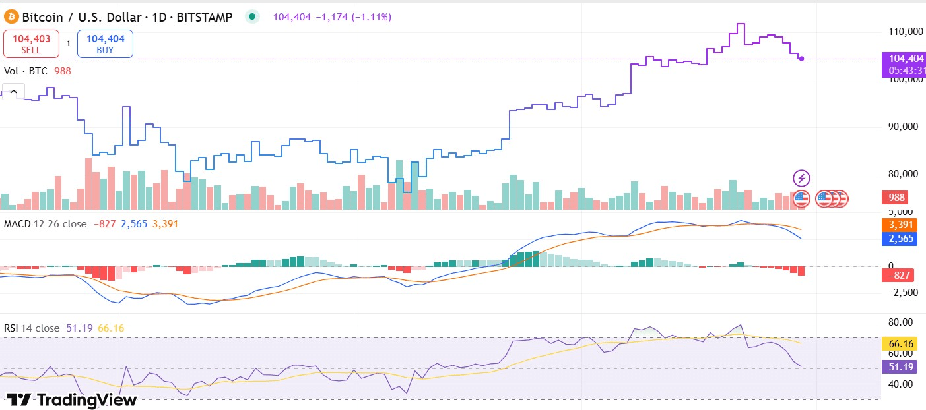Image resolution: width=926 pixels, height=410 pixels.
Task: Click the purple last-price dot on the chart
Action: [x=801, y=59]
